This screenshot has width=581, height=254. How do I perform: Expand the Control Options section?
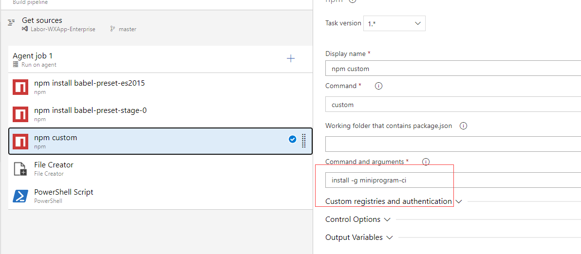click(387, 219)
